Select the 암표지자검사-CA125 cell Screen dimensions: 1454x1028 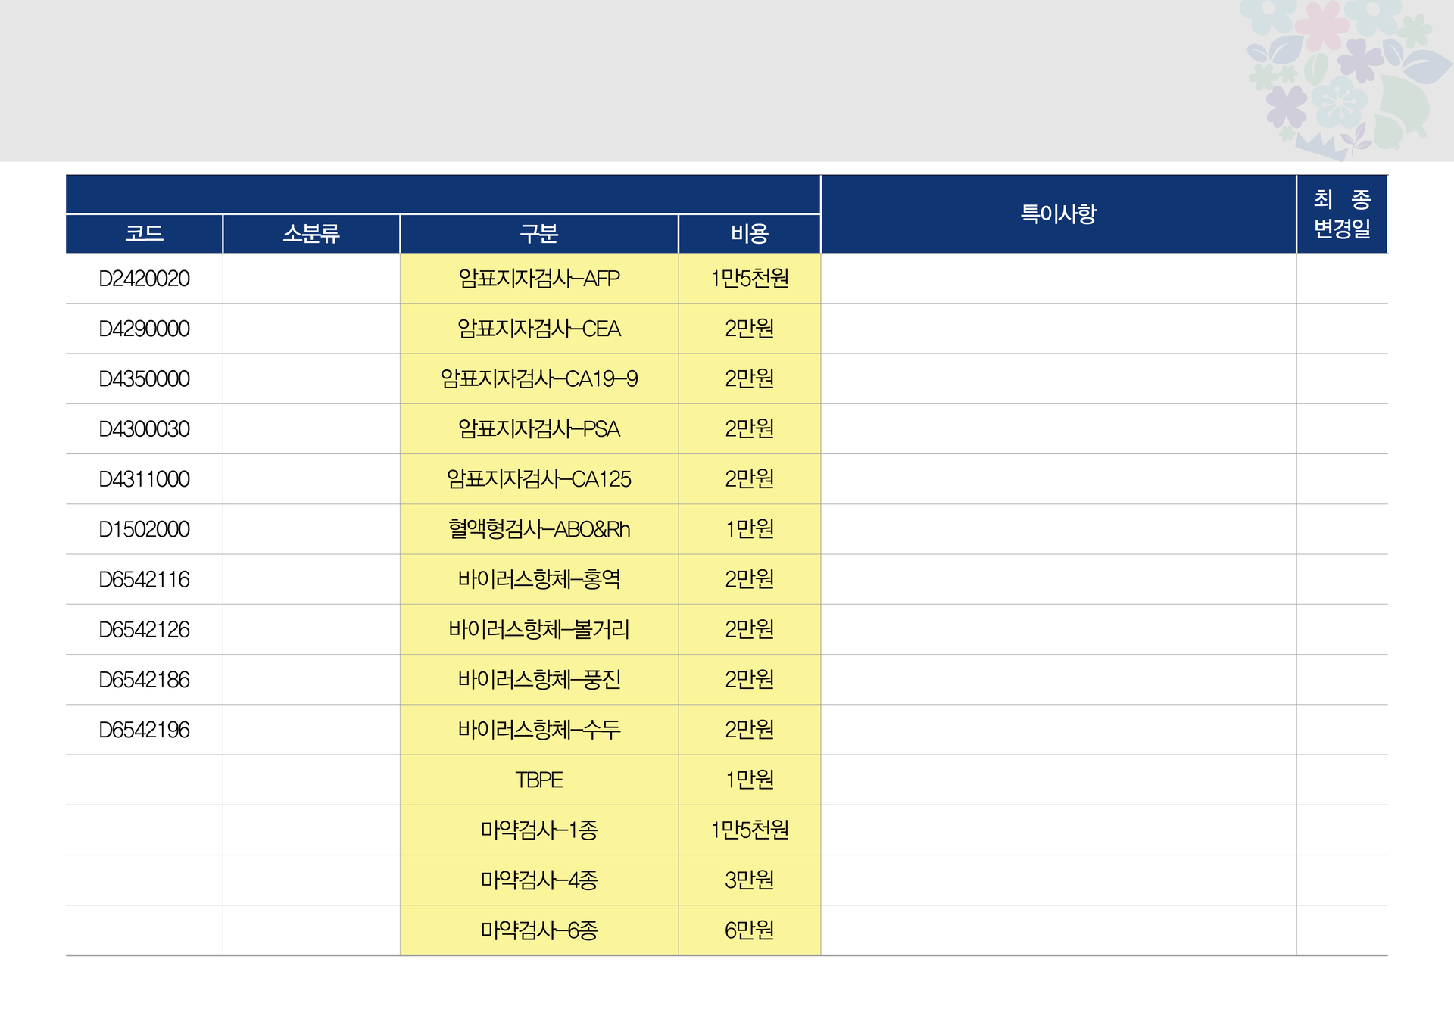click(x=539, y=479)
